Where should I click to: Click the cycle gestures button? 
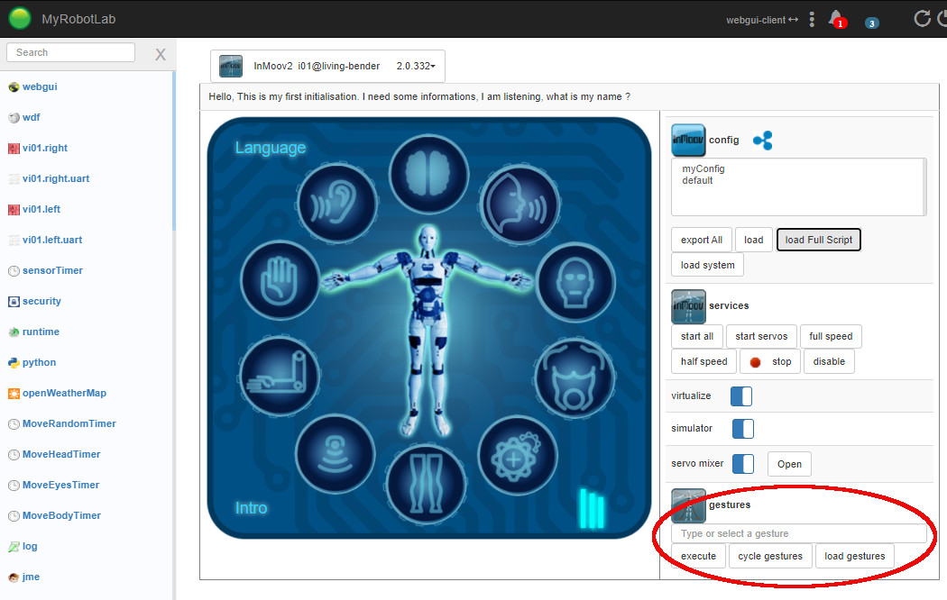(770, 556)
